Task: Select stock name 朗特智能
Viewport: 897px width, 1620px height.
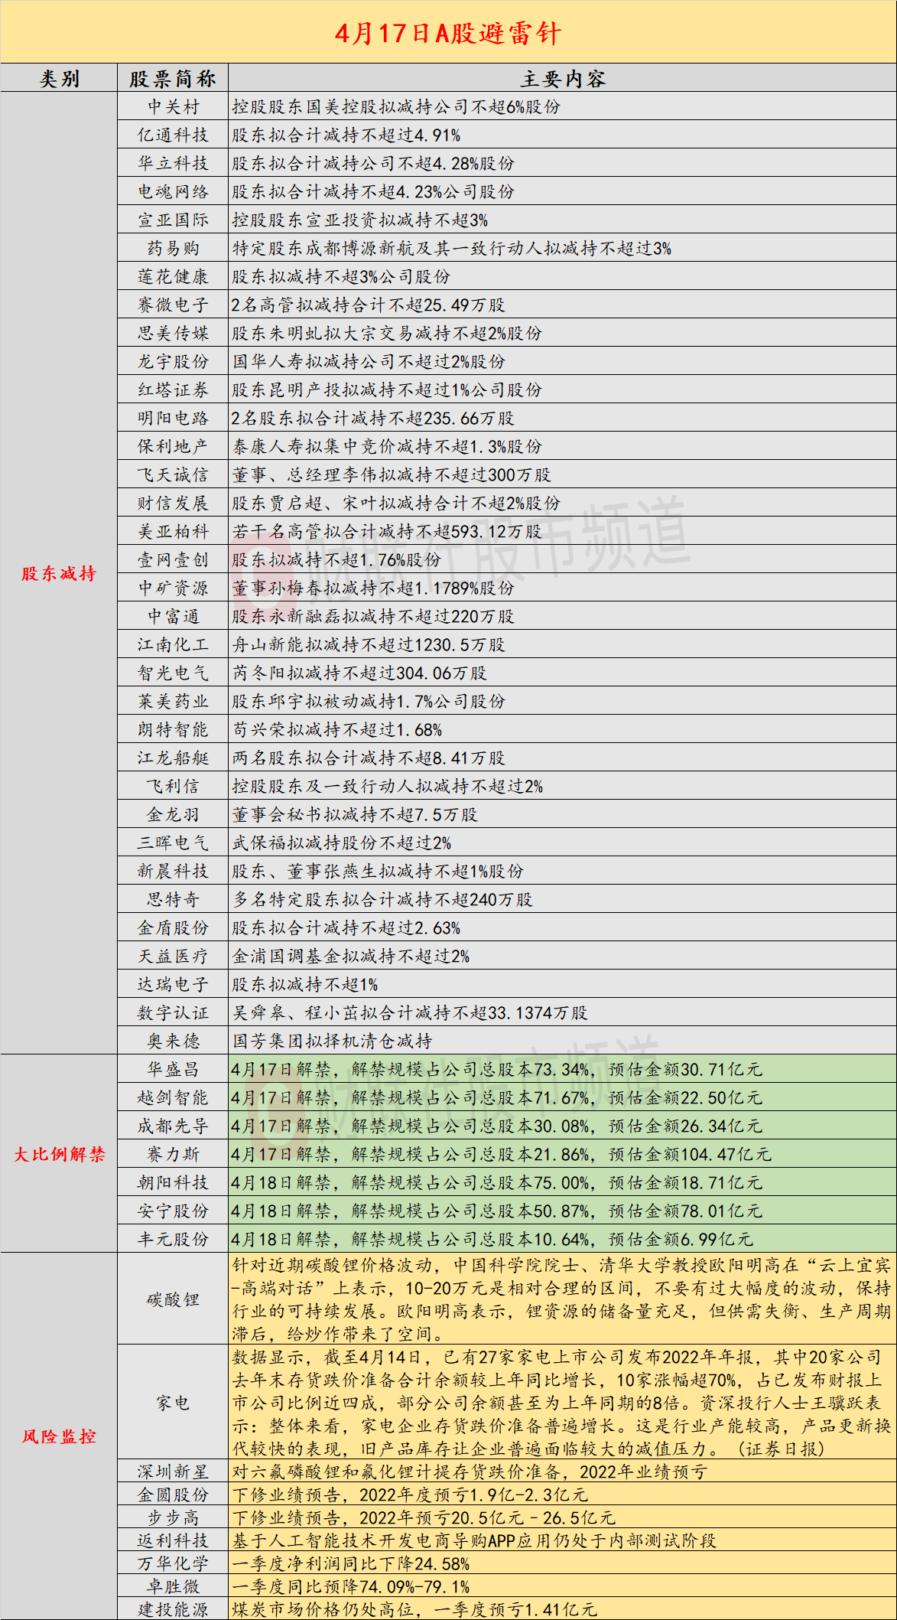Action: [x=173, y=730]
